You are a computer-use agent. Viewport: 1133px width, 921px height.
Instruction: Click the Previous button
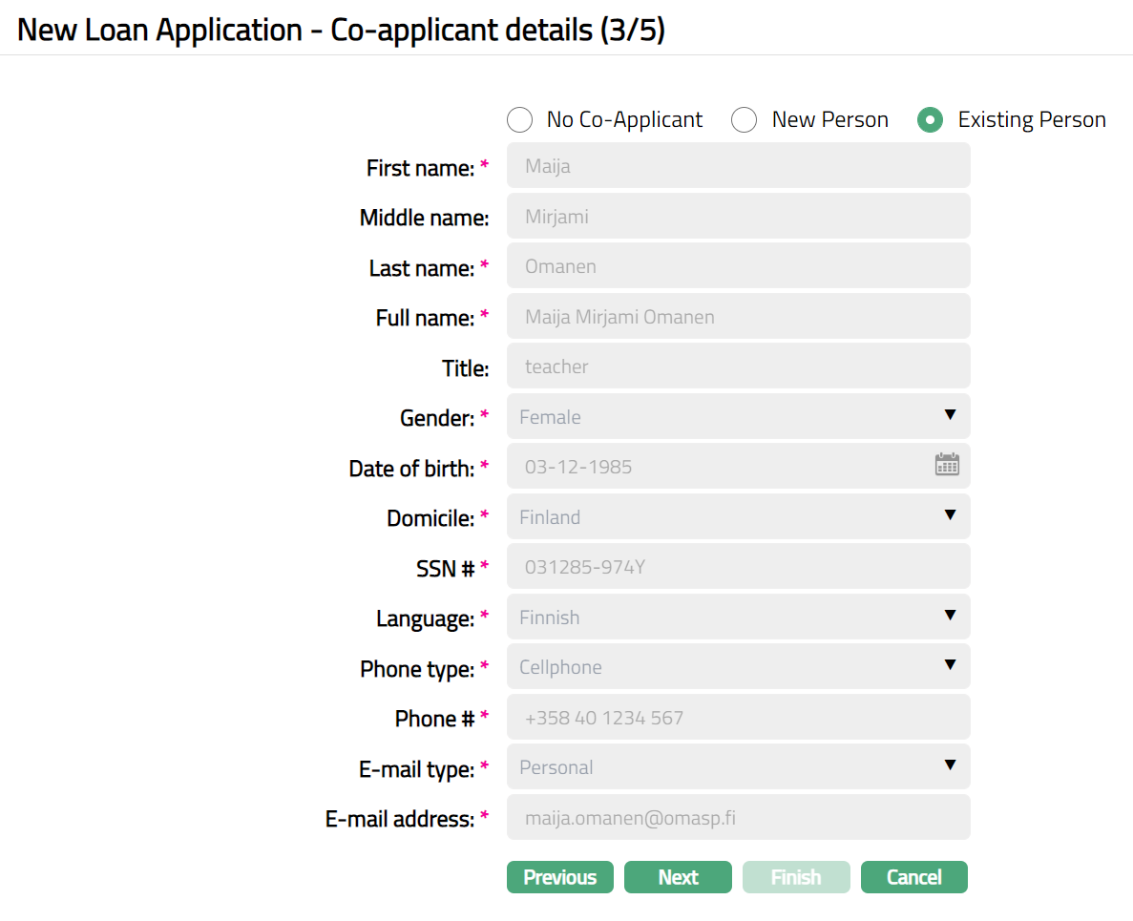pyautogui.click(x=559, y=877)
